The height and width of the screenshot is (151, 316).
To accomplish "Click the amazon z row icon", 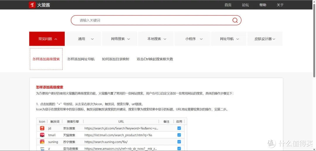I will (x=42, y=149).
